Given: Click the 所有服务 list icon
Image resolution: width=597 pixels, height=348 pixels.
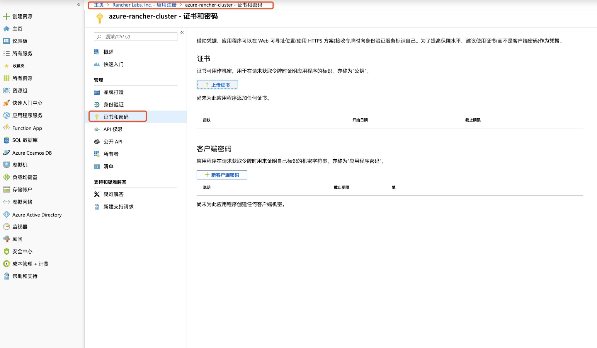Looking at the screenshot, I should (6, 53).
